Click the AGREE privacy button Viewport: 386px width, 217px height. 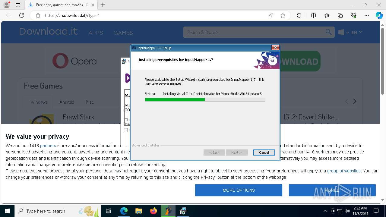(332, 190)
